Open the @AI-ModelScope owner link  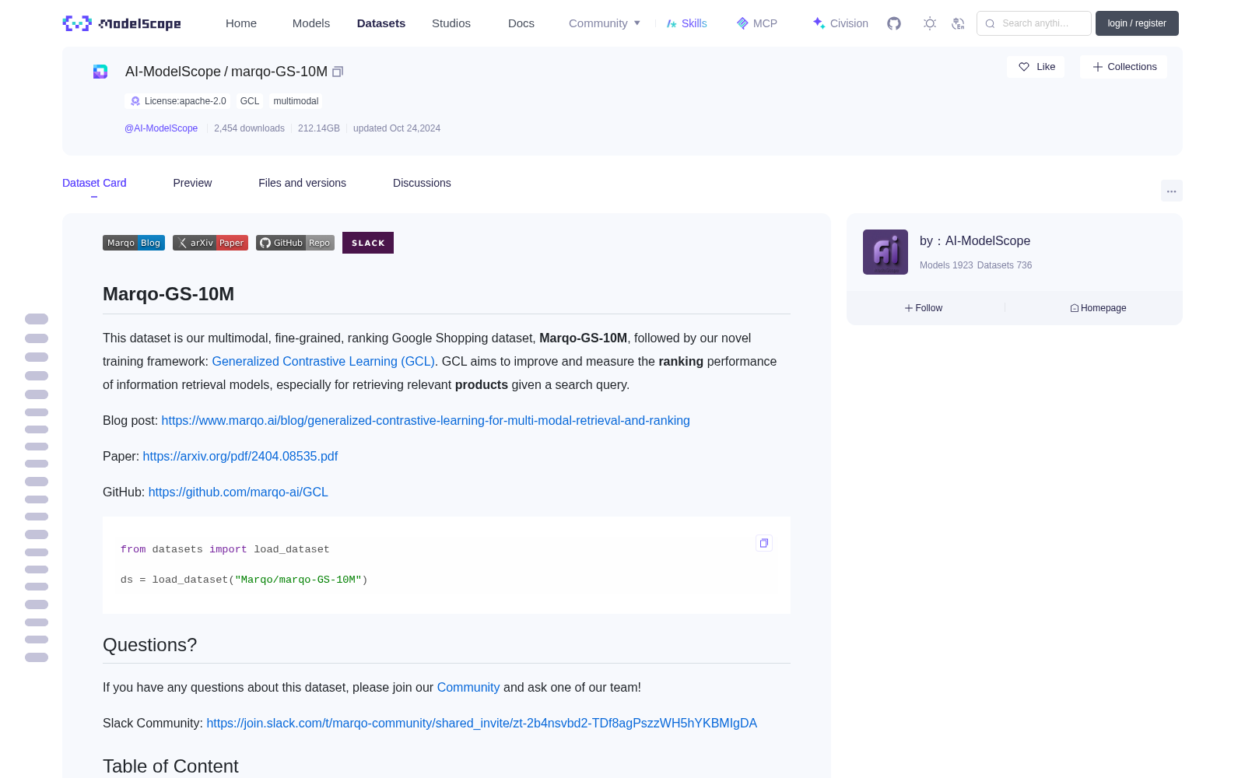pyautogui.click(x=161, y=128)
